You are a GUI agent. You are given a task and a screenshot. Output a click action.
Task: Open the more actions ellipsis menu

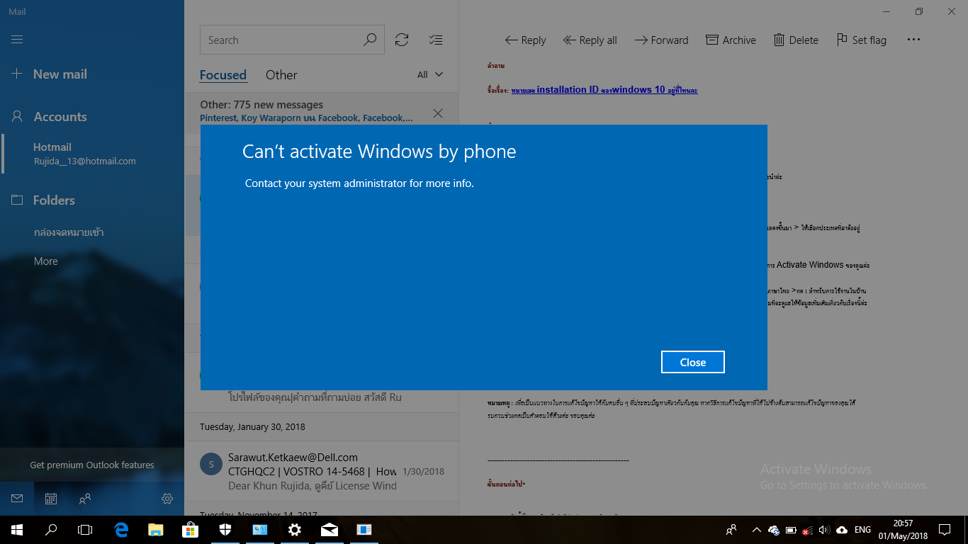click(913, 40)
